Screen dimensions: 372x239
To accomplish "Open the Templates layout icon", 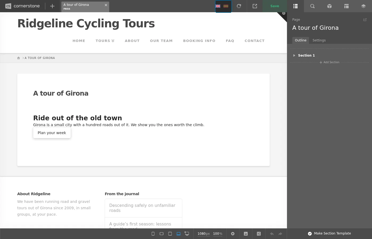I will [346, 6].
